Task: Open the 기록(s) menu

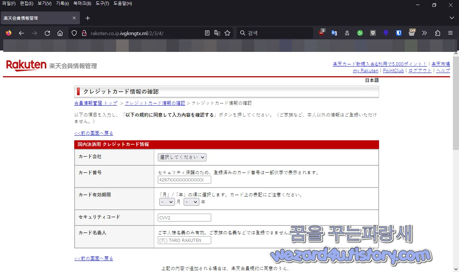Action: pyautogui.click(x=62, y=4)
